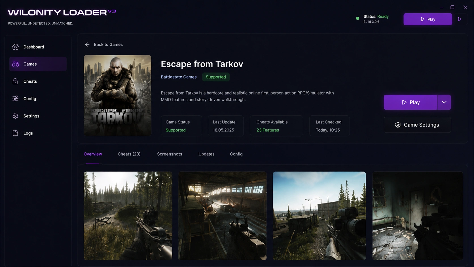Image resolution: width=474 pixels, height=267 pixels.
Task: Click the Config sliders icon
Action: [x=15, y=98]
